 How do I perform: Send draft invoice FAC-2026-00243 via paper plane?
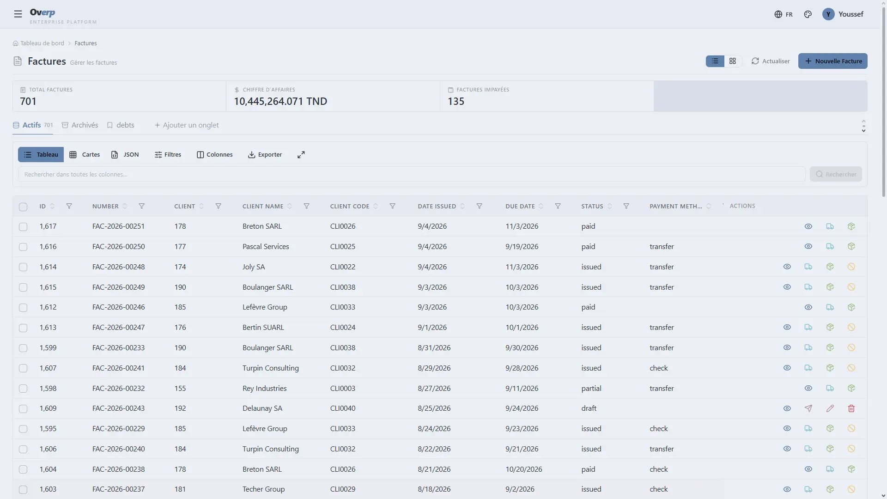[x=808, y=408]
